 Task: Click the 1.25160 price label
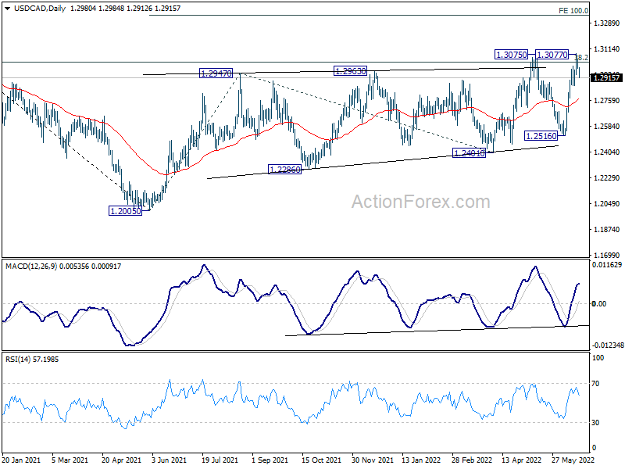[x=541, y=136]
